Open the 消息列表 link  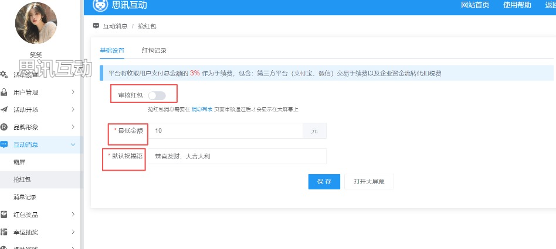coord(201,109)
